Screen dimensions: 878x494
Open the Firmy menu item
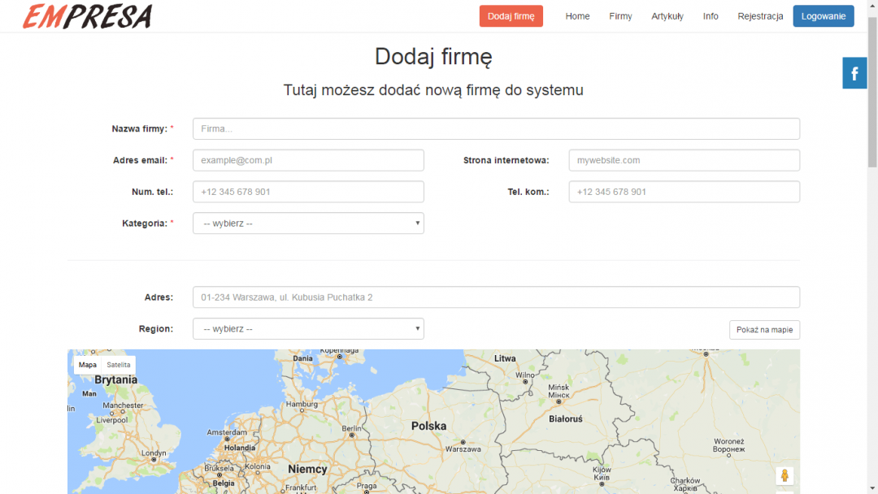620,16
